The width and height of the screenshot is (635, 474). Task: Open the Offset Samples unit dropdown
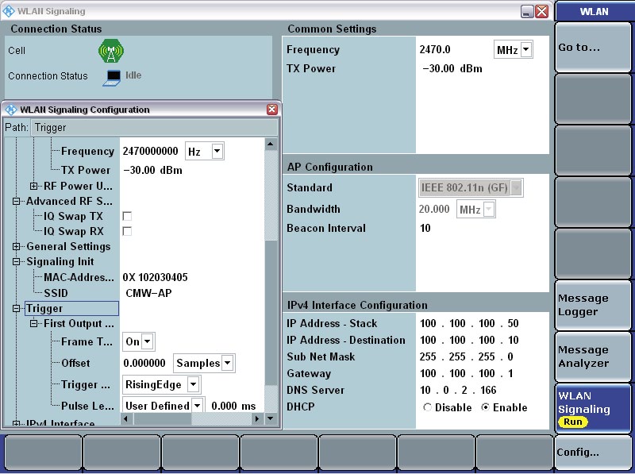click(228, 364)
